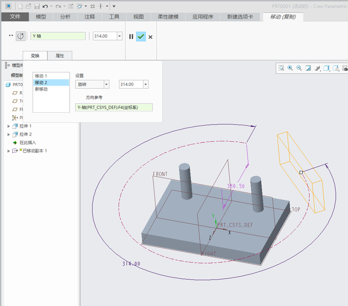This screenshot has width=348, height=306.
Task: Click the Windows switcher icon
Action: tap(79, 6)
